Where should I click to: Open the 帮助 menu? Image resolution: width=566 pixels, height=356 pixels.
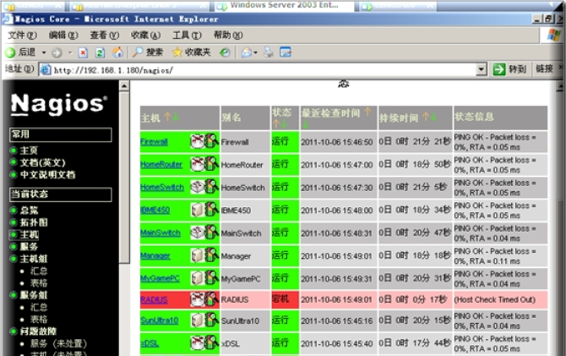click(x=228, y=35)
